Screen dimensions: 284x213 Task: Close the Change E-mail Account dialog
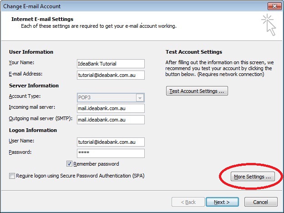(x=274, y=6)
